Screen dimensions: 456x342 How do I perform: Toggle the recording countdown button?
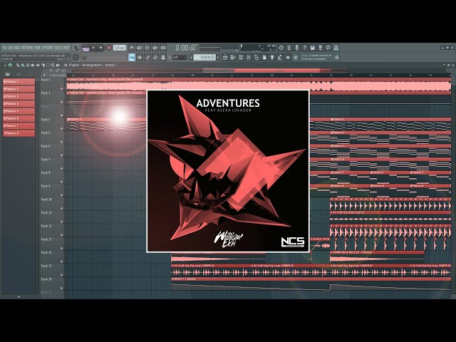click(147, 48)
